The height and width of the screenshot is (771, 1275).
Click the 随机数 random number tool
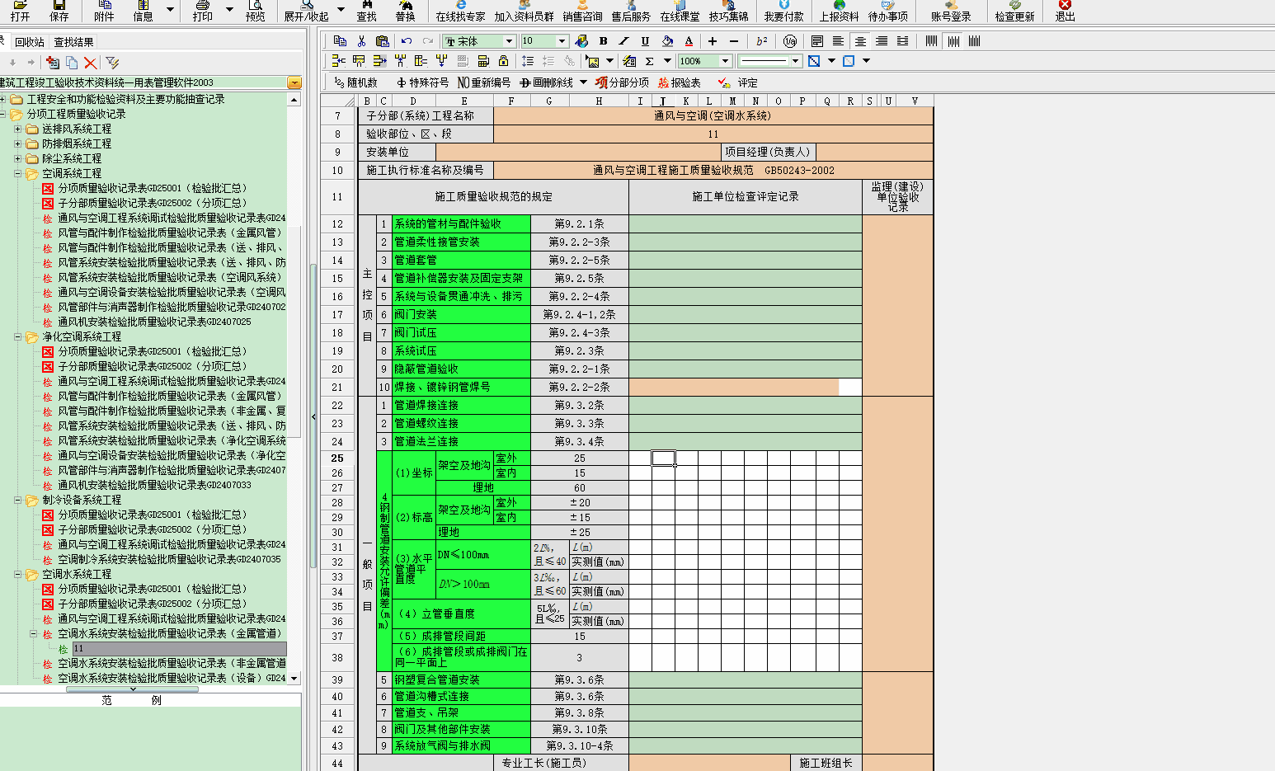coord(355,82)
